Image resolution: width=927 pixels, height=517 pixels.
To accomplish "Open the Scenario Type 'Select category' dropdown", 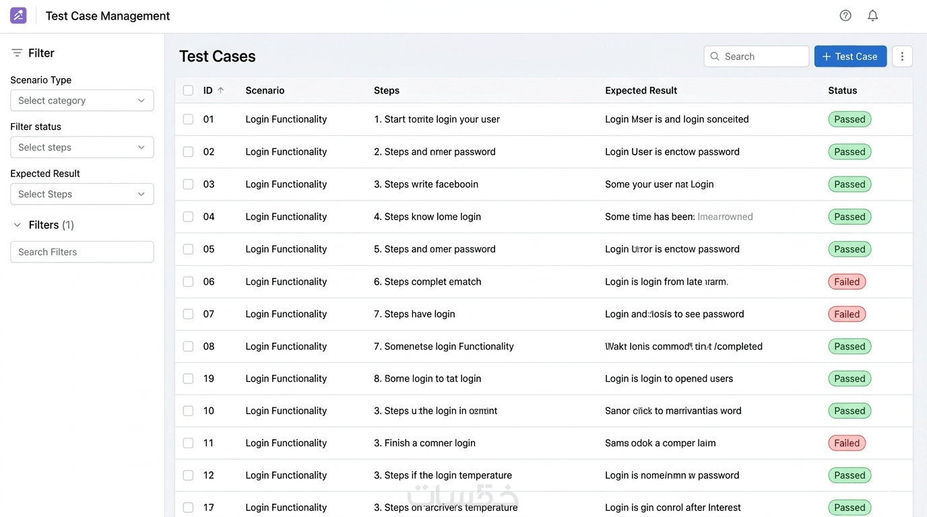I will pos(82,100).
